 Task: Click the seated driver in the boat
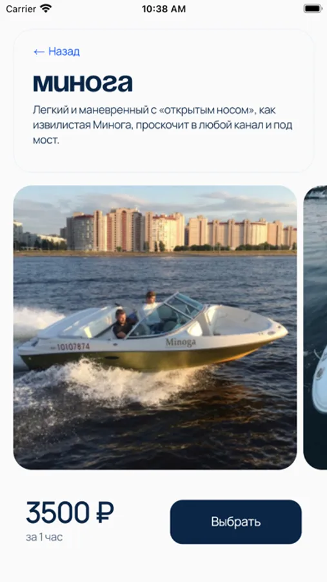tap(122, 324)
